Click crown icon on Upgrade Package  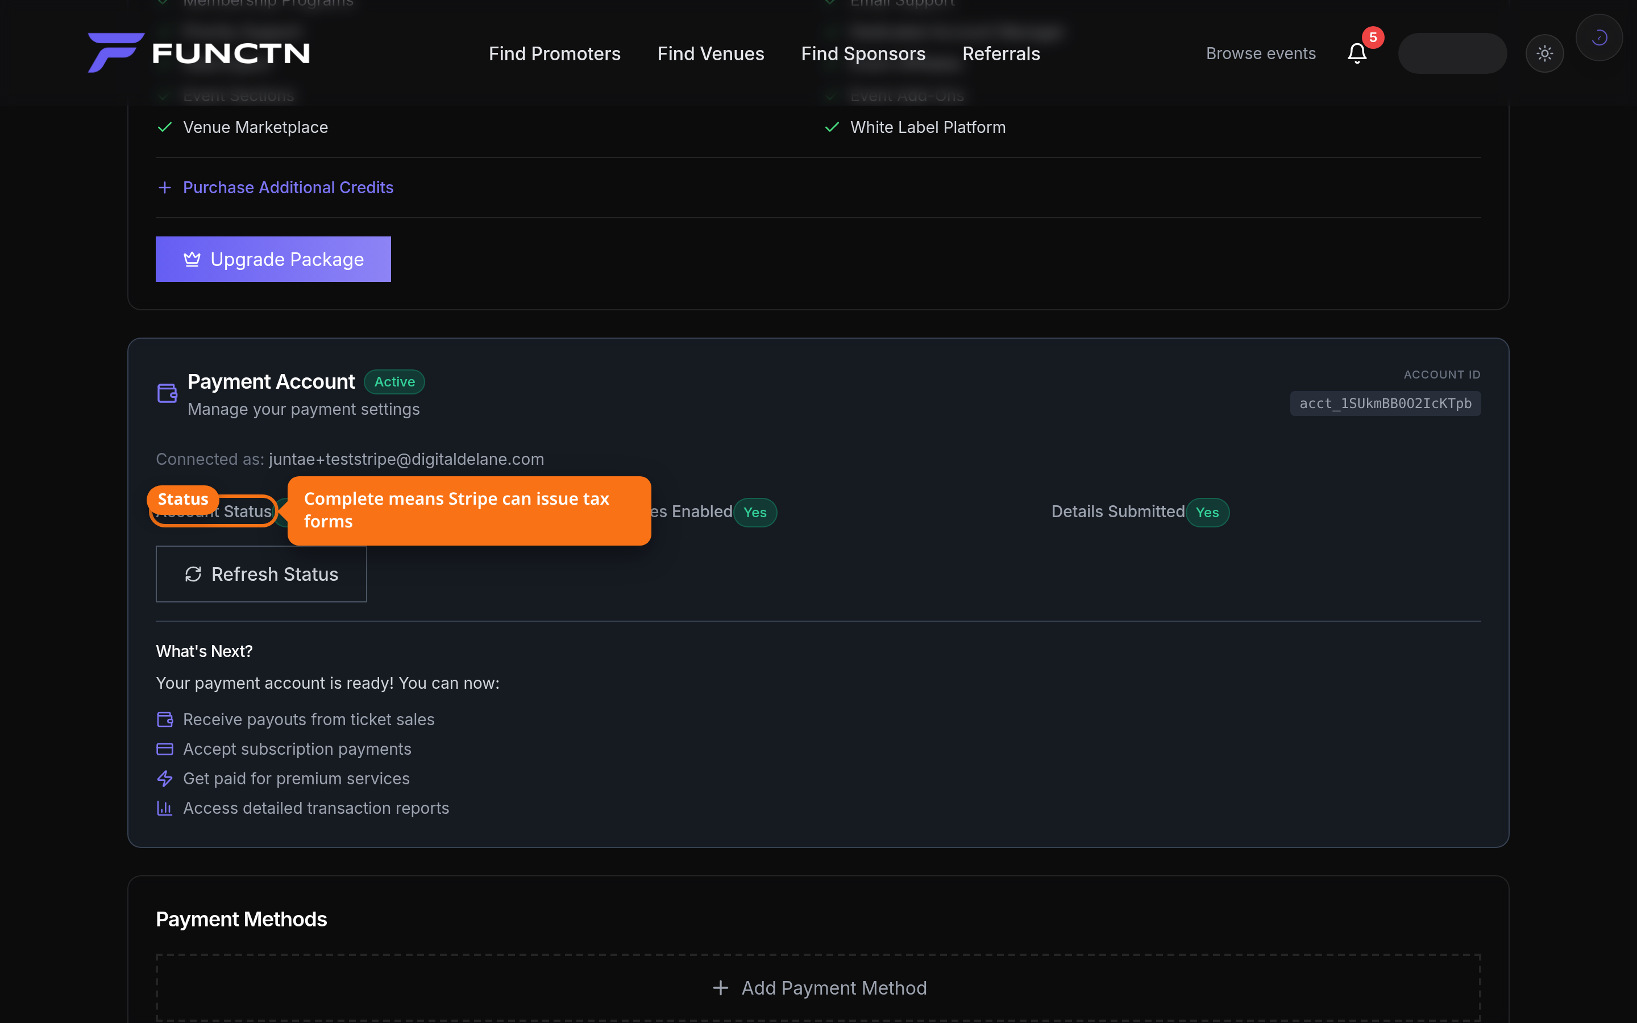click(192, 259)
